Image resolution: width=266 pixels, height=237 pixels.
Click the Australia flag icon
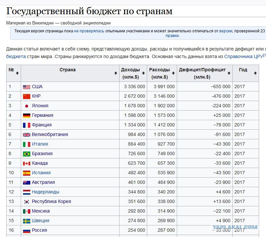pyautogui.click(x=27, y=183)
